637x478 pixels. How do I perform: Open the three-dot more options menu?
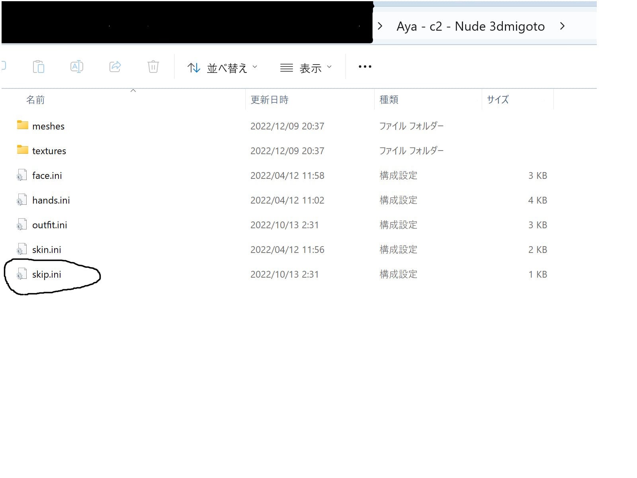tap(365, 67)
